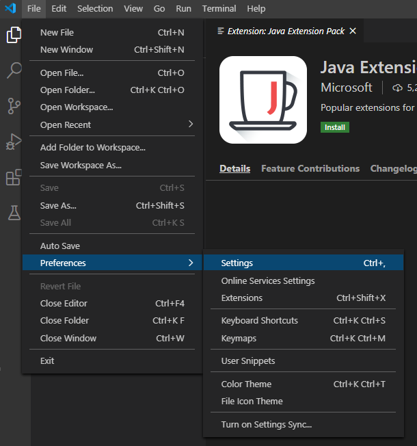Select Open File... menu entry
This screenshot has width=417, height=446.
pos(112,73)
